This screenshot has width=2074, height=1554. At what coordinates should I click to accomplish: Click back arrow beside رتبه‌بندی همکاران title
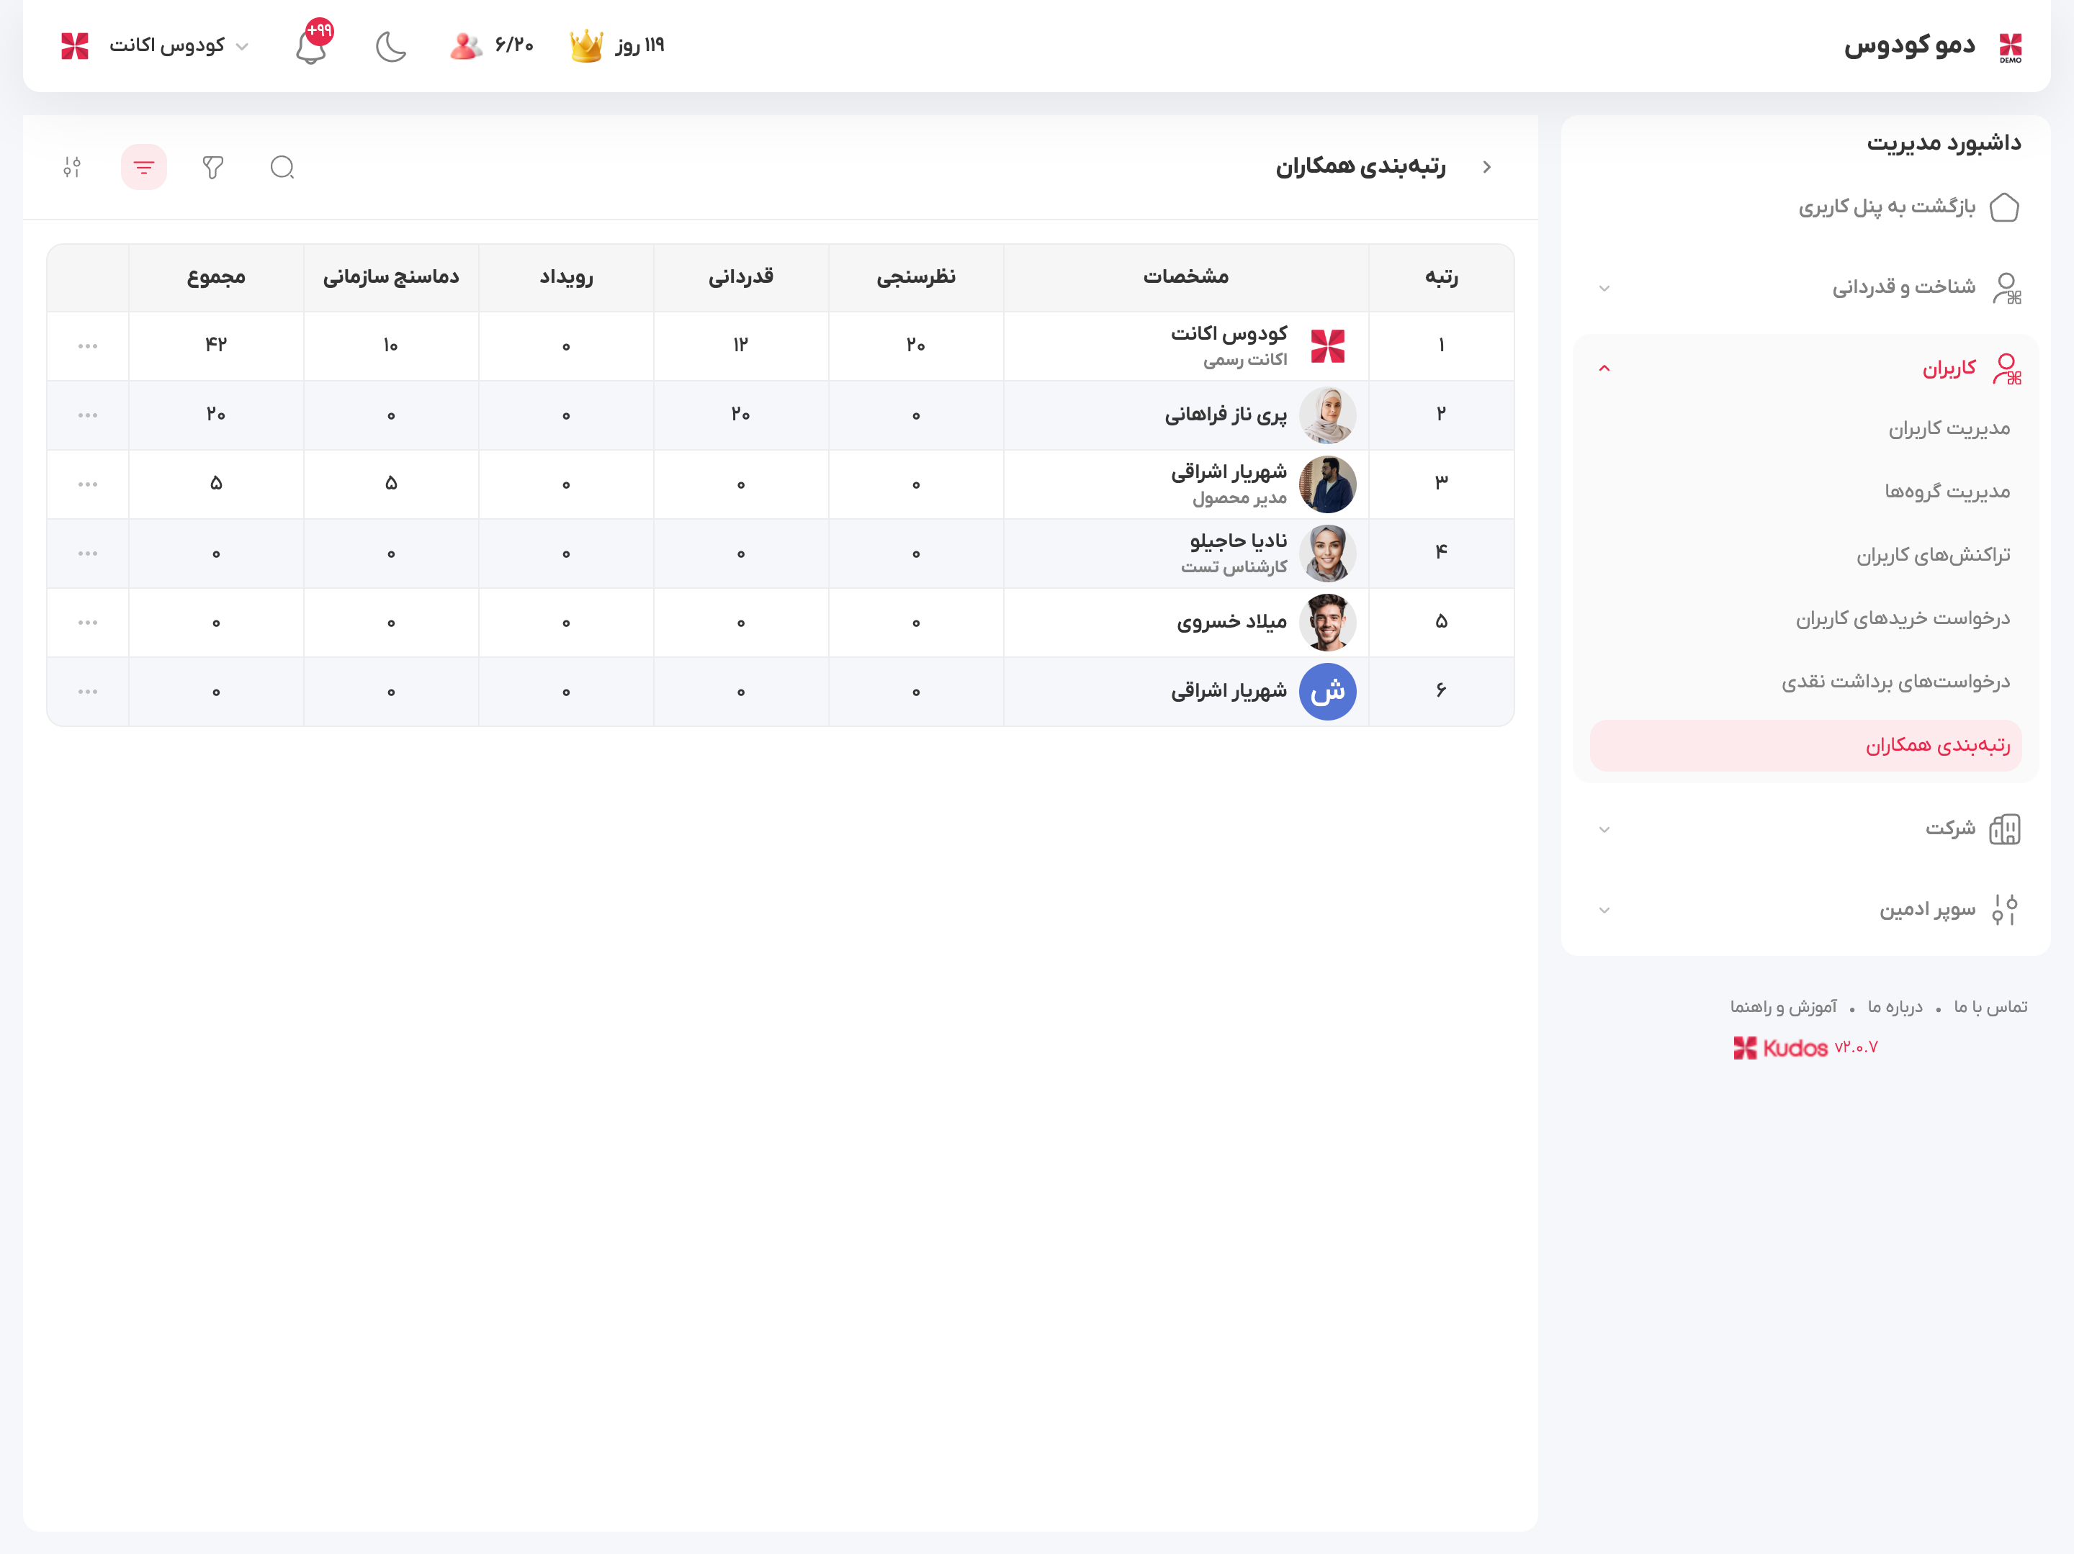tap(1487, 167)
